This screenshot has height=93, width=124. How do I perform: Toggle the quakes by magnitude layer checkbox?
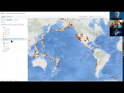(x=2, y=39)
